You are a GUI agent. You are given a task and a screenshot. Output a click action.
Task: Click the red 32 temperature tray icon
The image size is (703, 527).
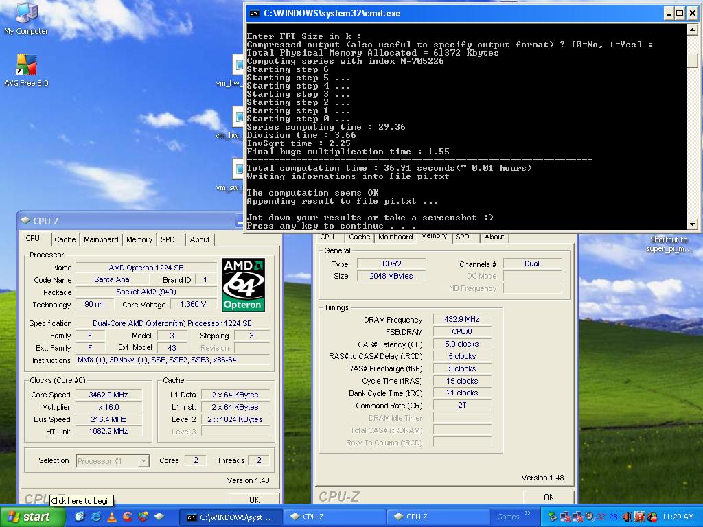[601, 517]
